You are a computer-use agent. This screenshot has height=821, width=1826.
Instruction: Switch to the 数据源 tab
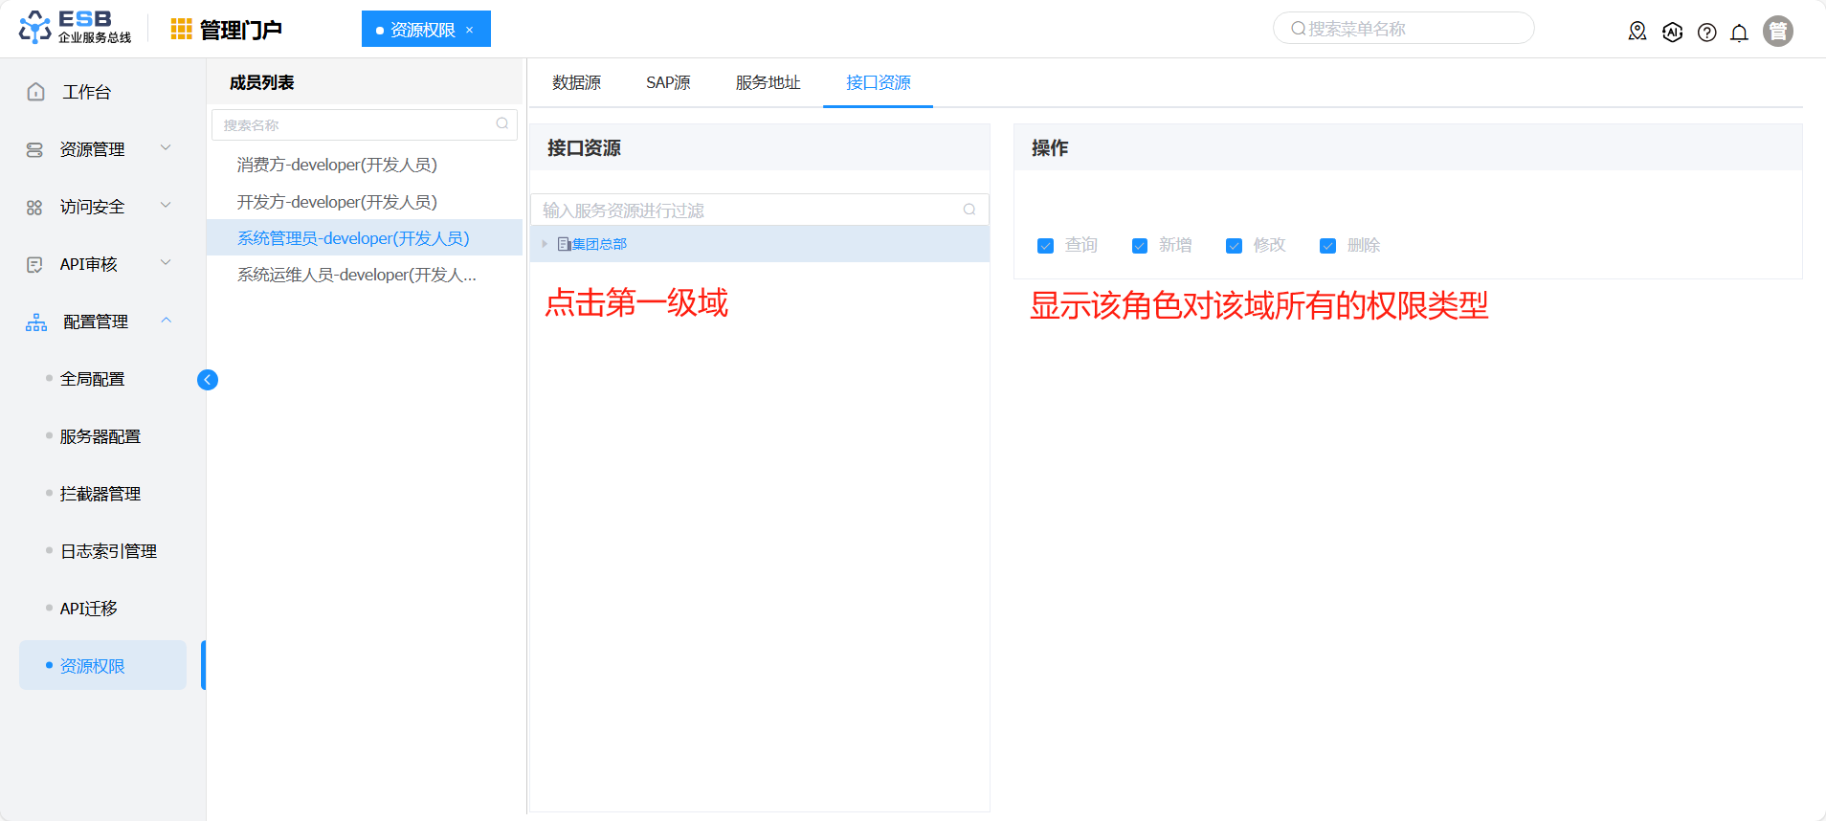(576, 83)
